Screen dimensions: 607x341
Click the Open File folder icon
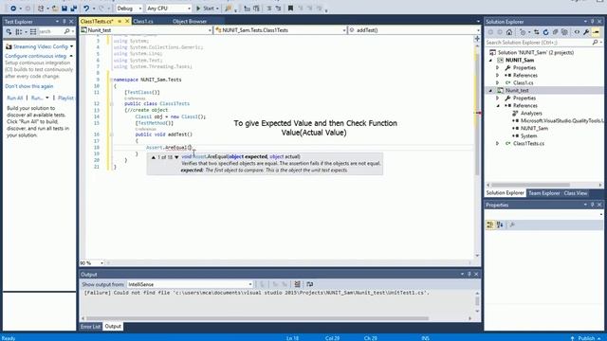coord(55,9)
